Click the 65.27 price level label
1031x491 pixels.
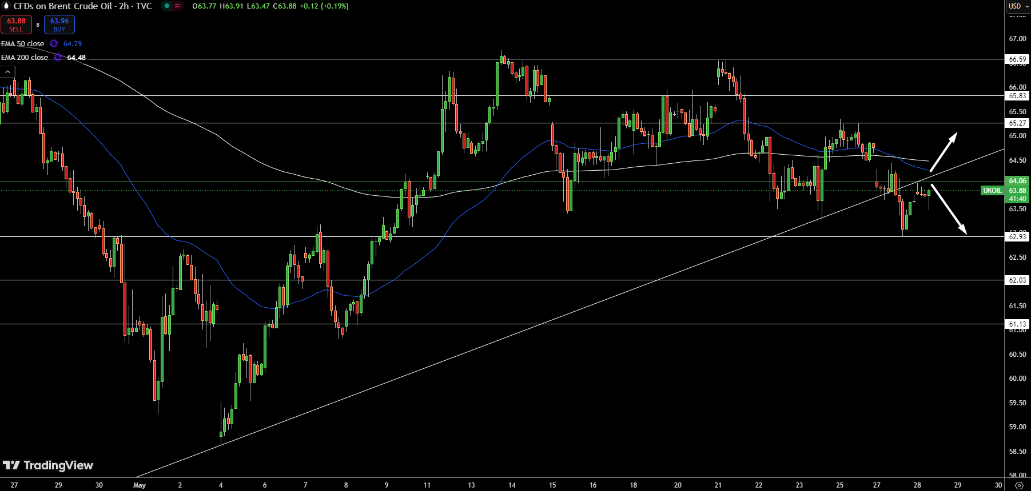point(1017,123)
